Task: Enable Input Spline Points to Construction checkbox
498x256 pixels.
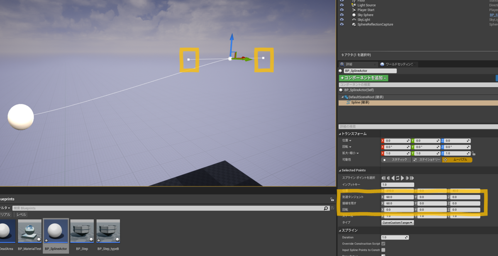Action: coord(383,250)
